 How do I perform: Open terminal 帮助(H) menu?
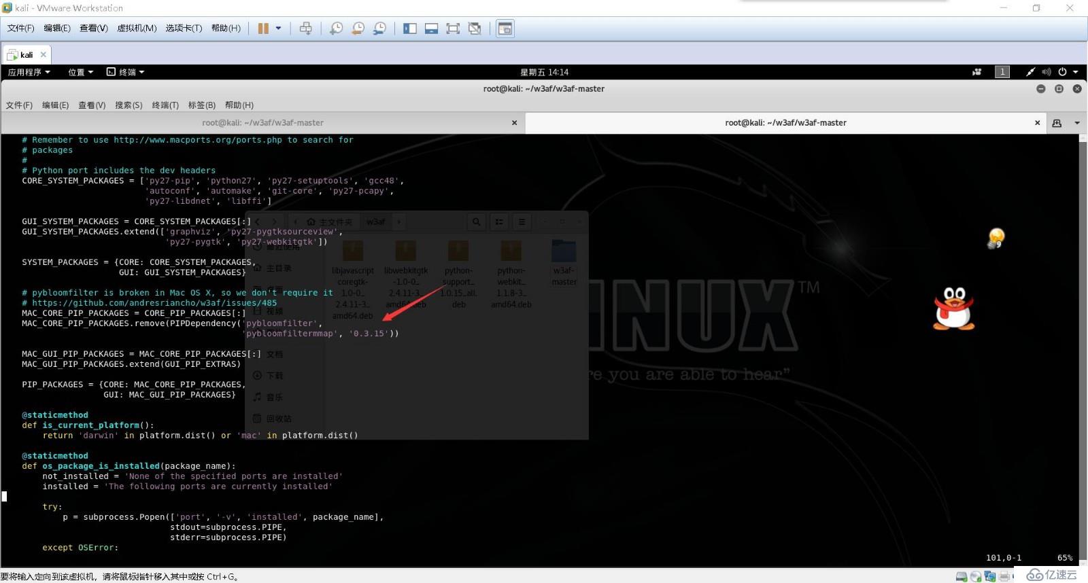coord(239,105)
